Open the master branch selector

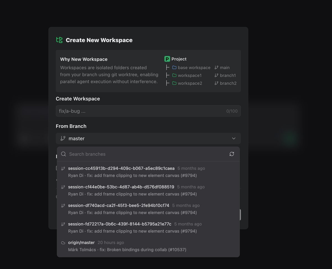pos(148,138)
